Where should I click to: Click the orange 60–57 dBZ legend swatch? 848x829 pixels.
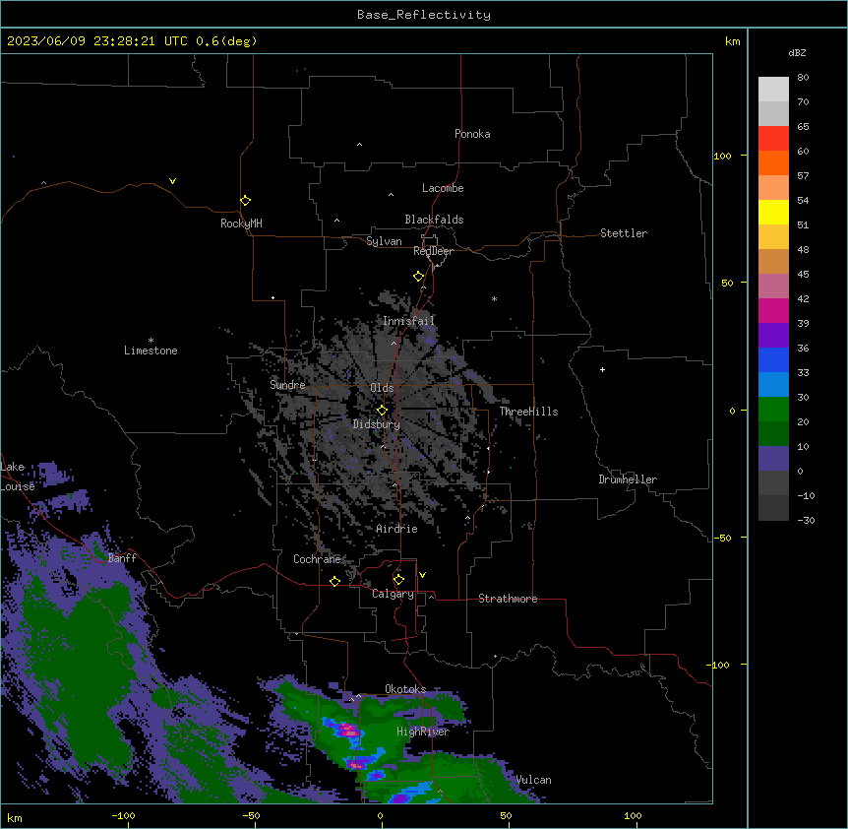tap(773, 162)
